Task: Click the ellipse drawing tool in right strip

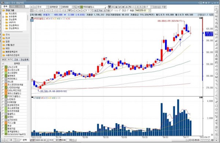Action: (216, 110)
